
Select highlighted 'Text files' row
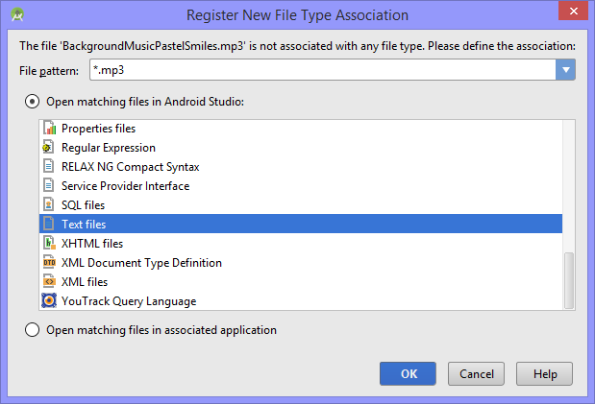(301, 224)
